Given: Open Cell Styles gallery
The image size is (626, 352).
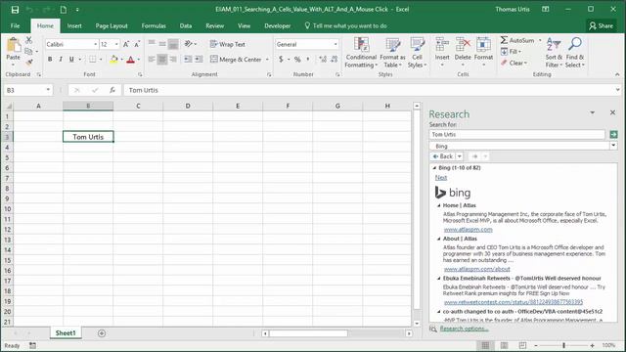Looking at the screenshot, I should pyautogui.click(x=418, y=53).
